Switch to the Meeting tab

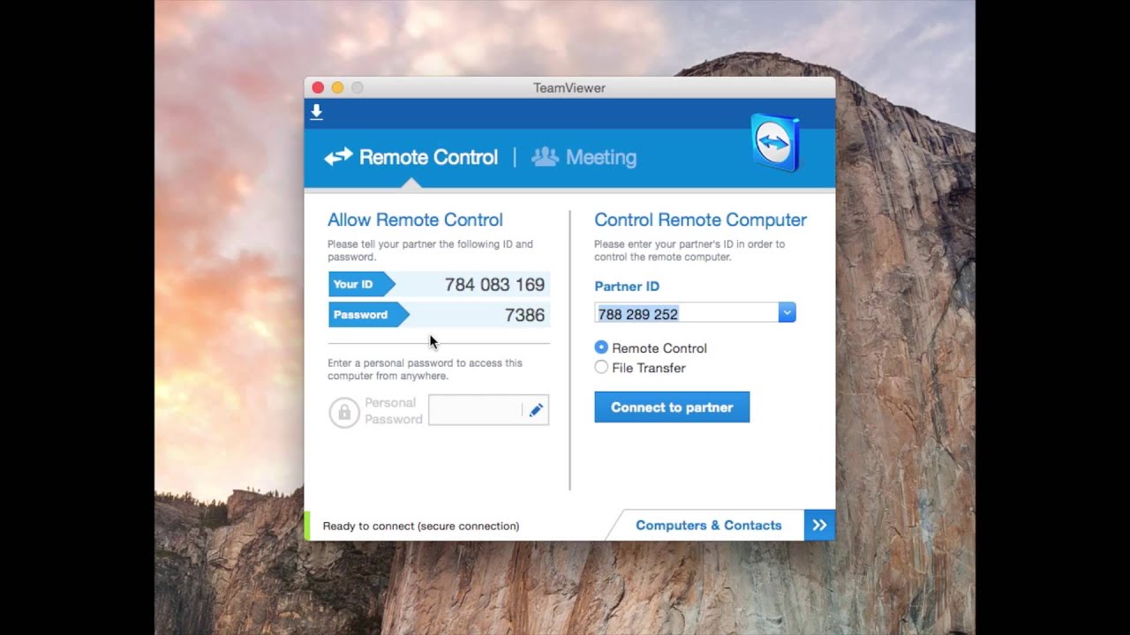pos(584,157)
